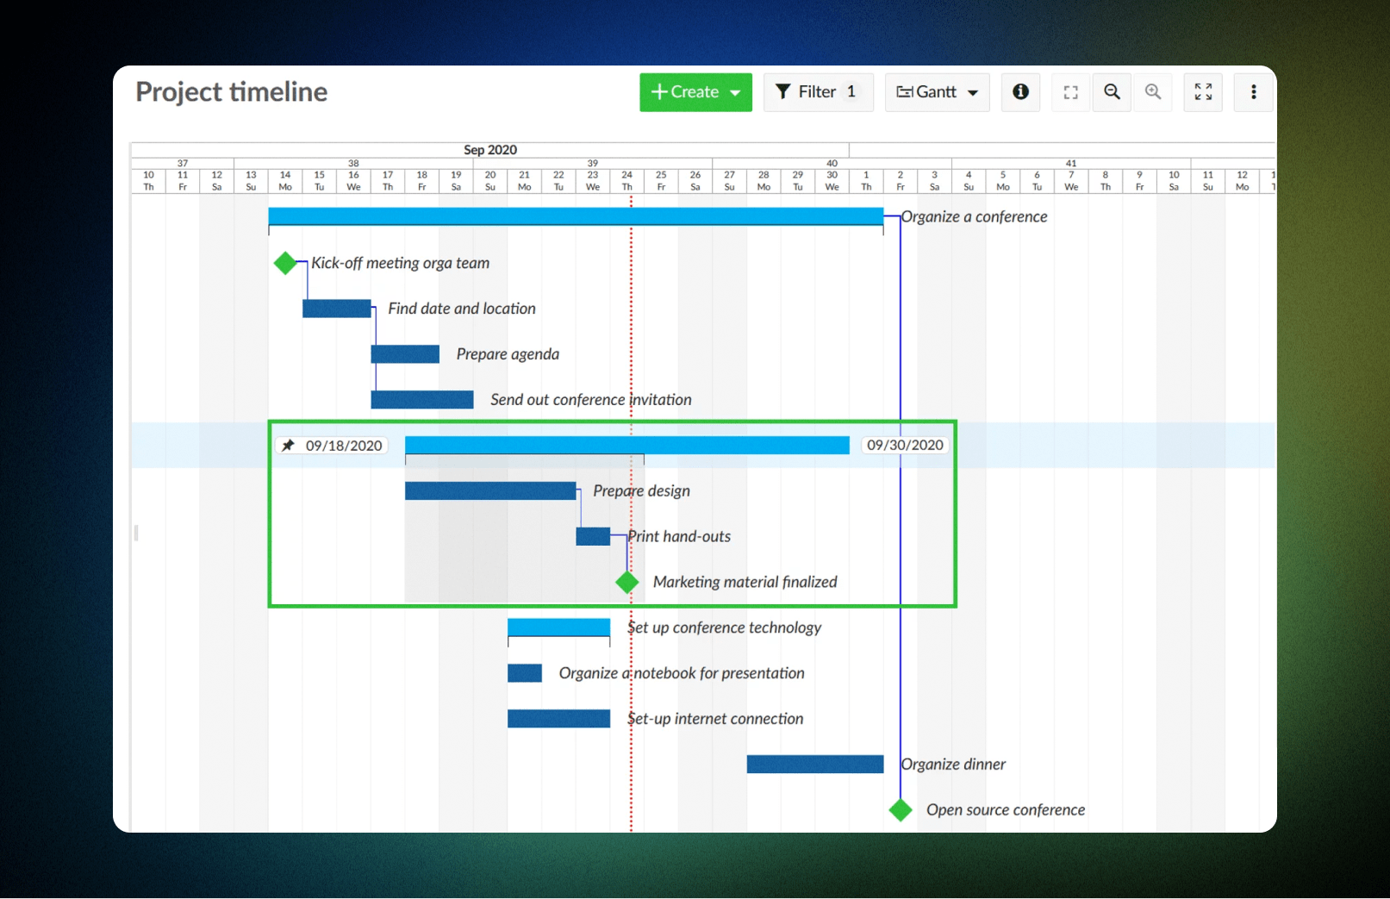The height and width of the screenshot is (899, 1390).
Task: Click Kick-off meeting orga team label
Action: point(401,263)
